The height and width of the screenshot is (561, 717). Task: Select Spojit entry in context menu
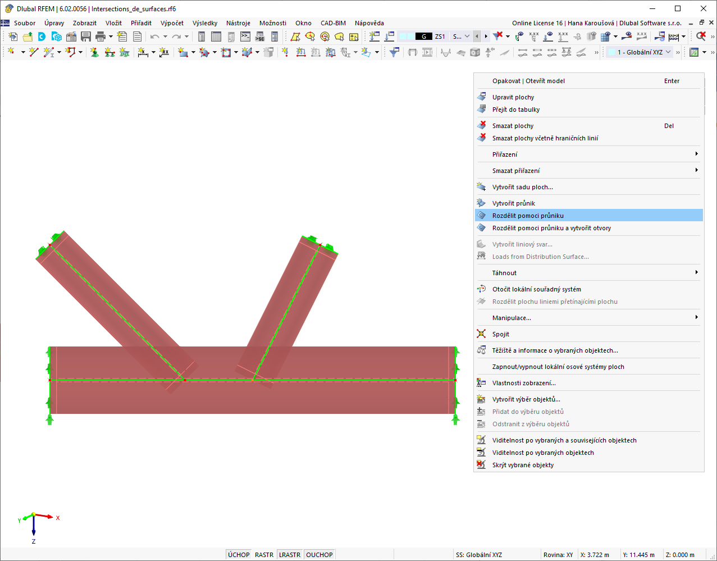[589, 334]
